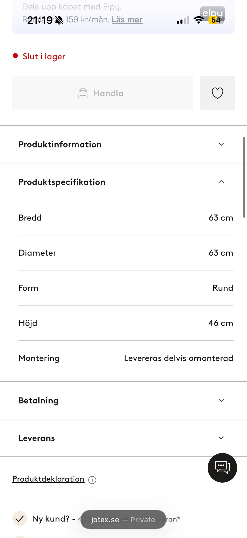Viewport: 247px width, 538px height.
Task: Open the Läs mer link
Action: coord(127,20)
